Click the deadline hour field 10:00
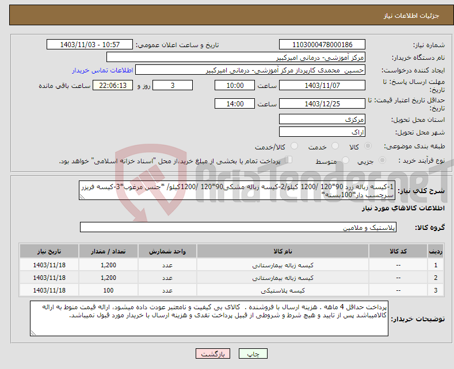The image size is (454, 369). [x=235, y=85]
